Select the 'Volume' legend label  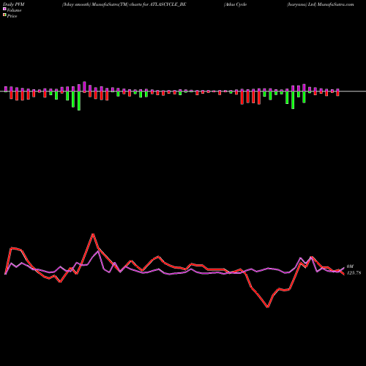pos(14,10)
